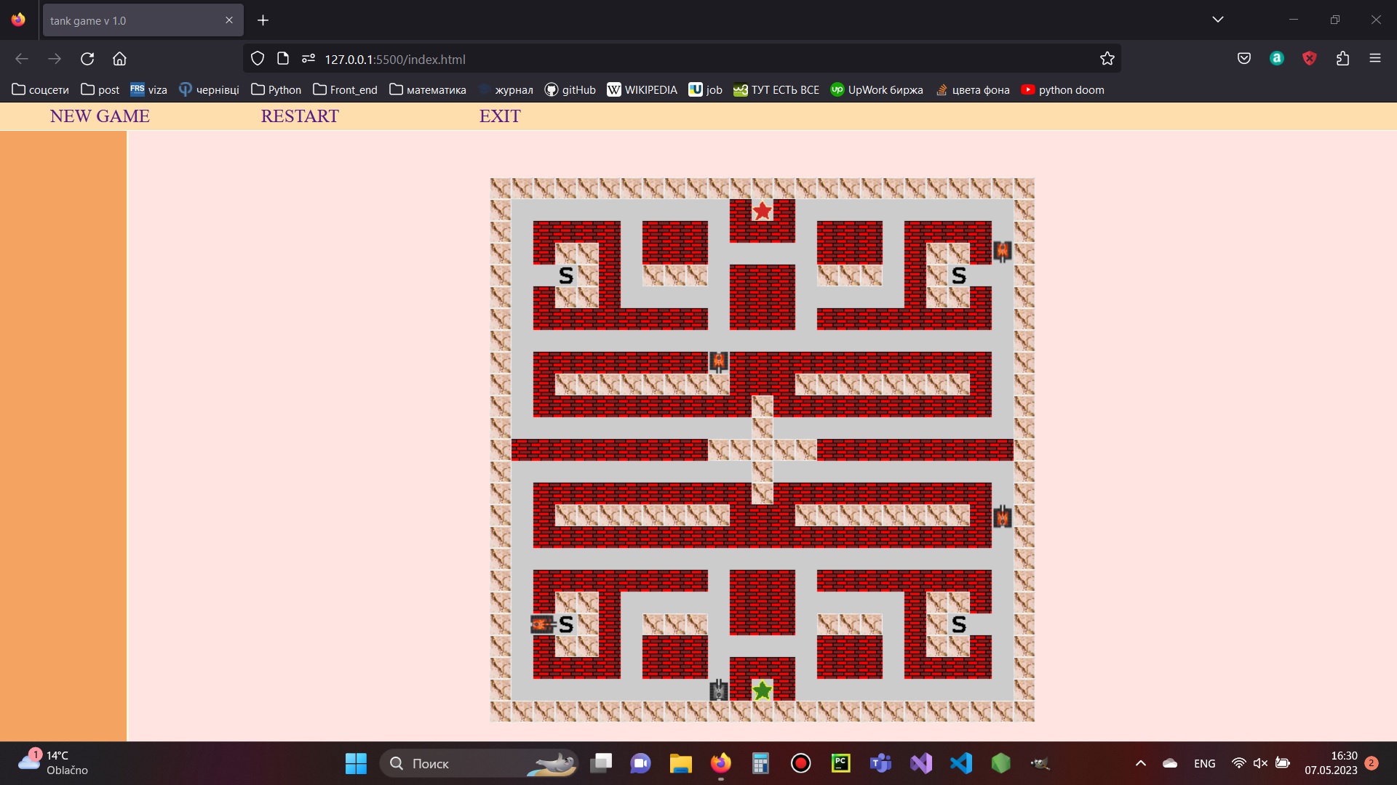Open the Save to Pocket icon

pyautogui.click(x=1243, y=59)
